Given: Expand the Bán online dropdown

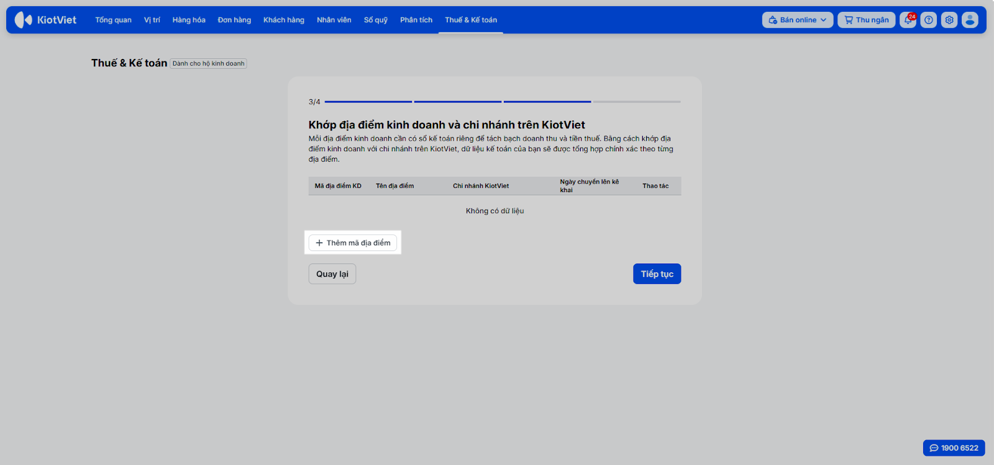Looking at the screenshot, I should (798, 20).
